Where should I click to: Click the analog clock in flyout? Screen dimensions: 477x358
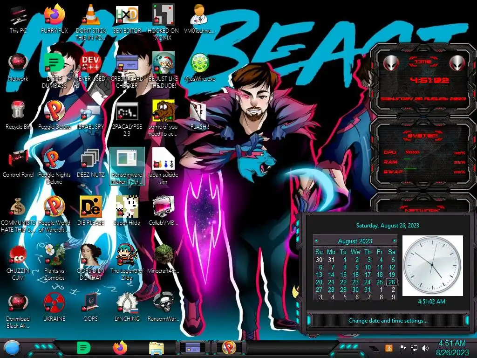[x=432, y=265]
